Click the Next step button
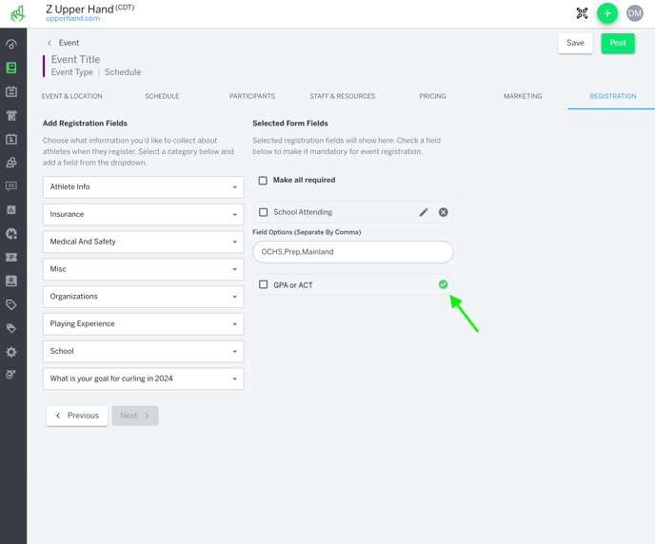This screenshot has width=655, height=544. click(135, 416)
